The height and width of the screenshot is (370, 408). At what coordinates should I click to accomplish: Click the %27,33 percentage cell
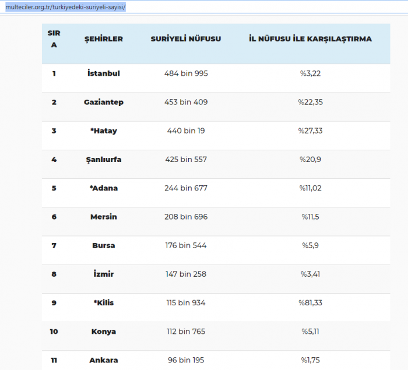pos(310,131)
